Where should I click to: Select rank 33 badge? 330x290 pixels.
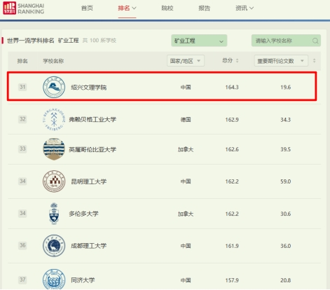tap(22, 149)
